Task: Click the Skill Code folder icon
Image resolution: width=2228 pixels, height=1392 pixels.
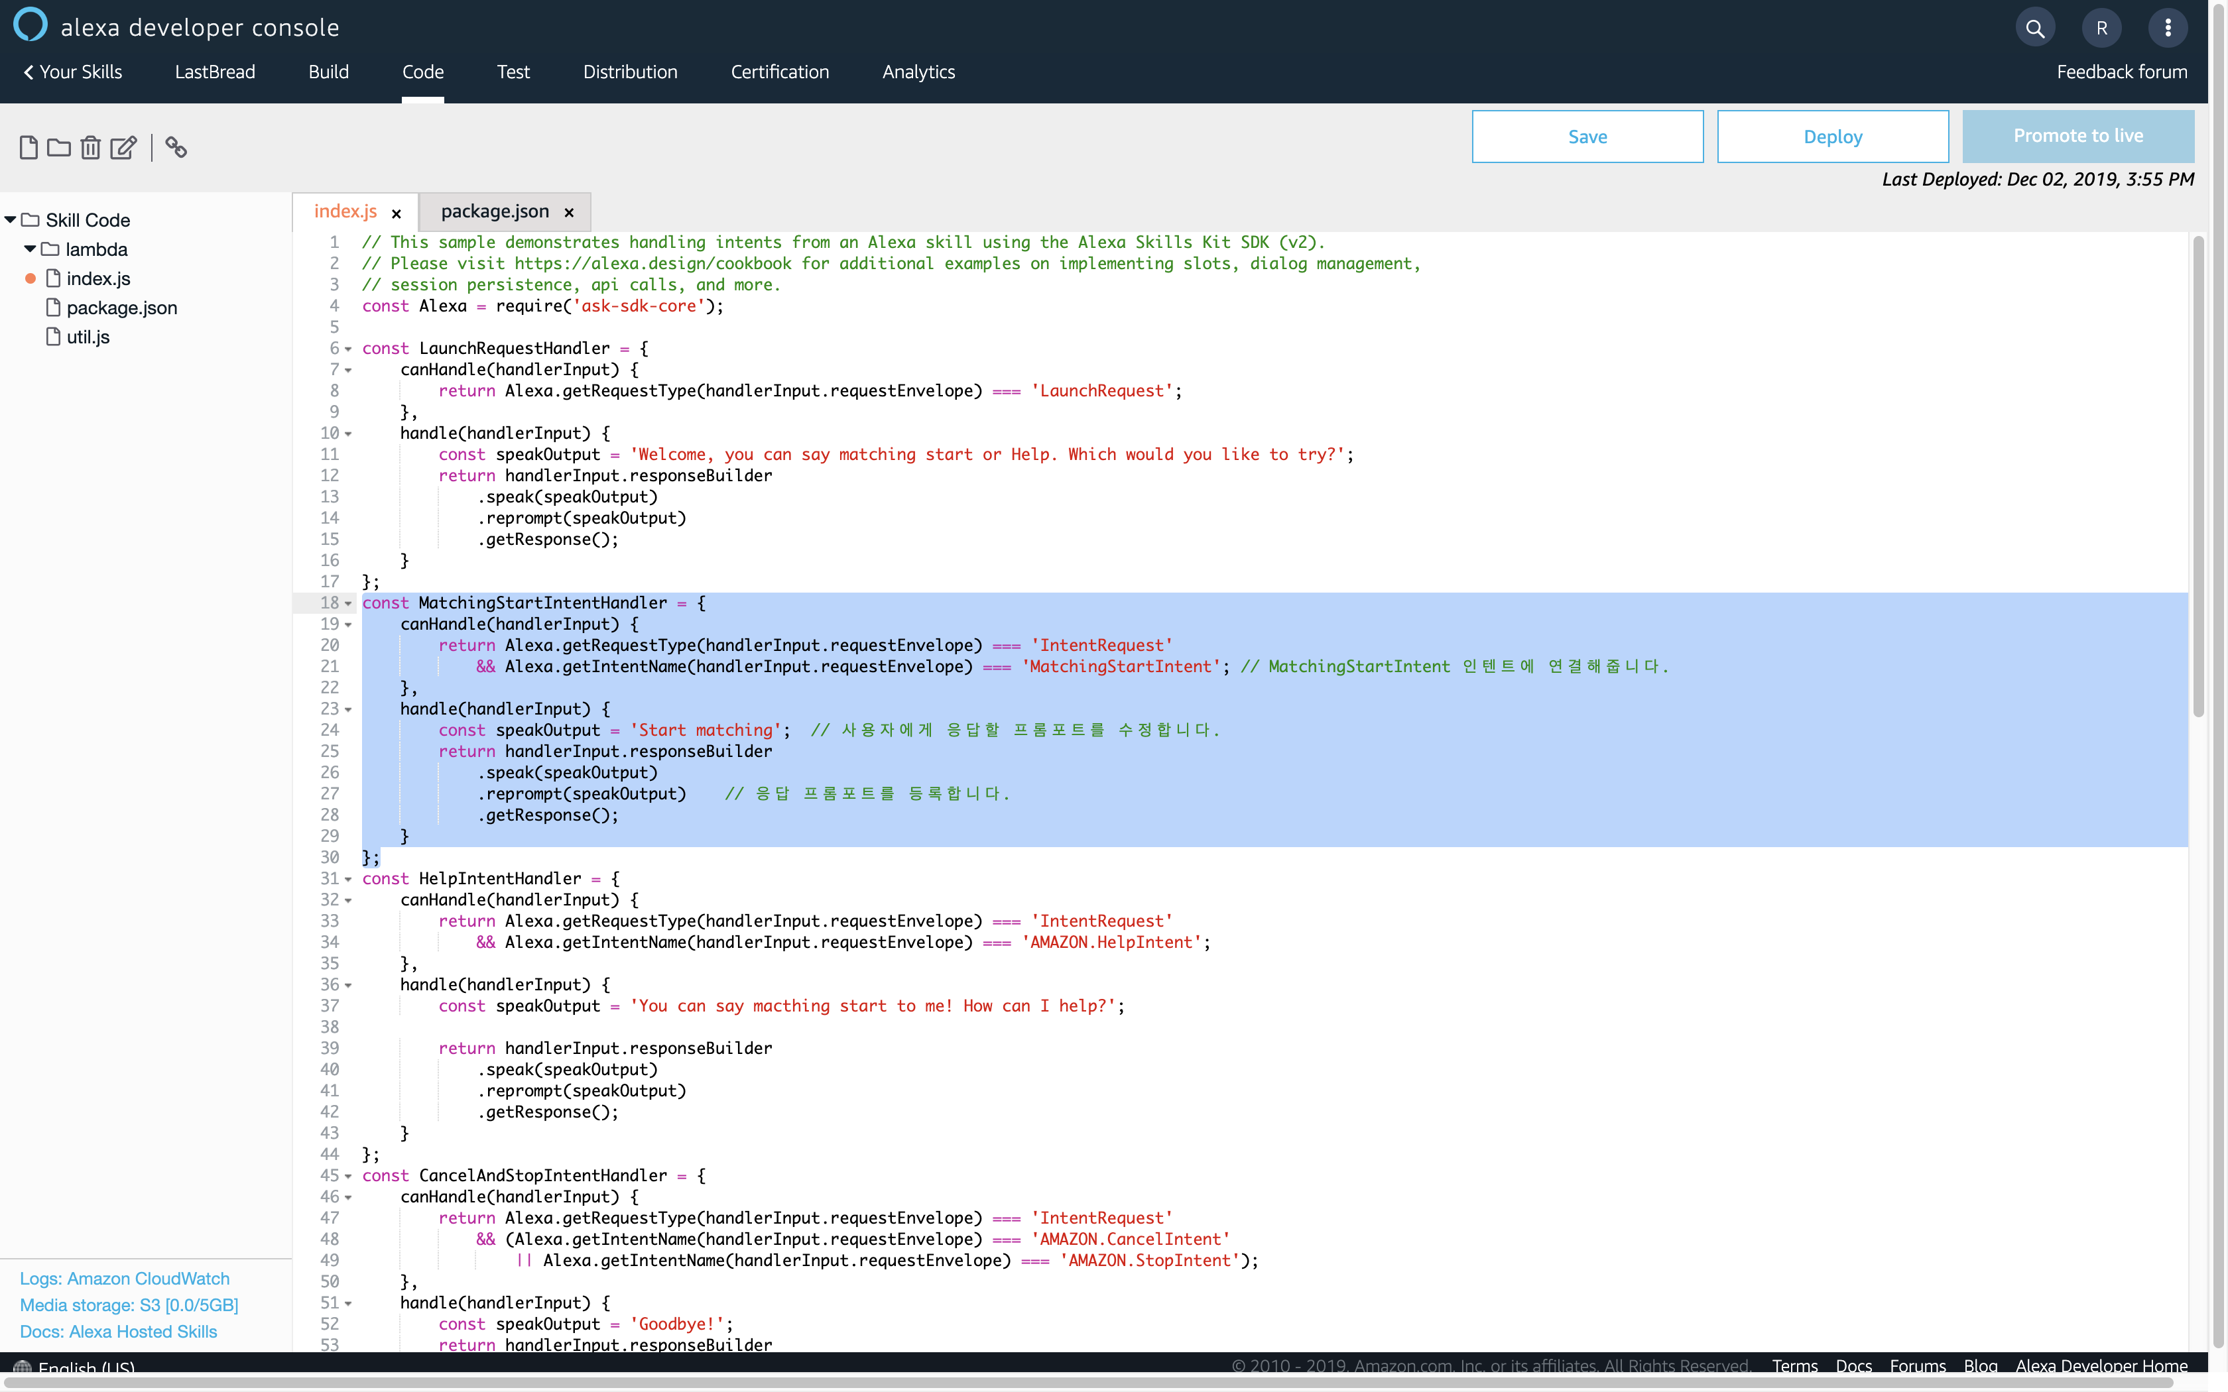Action: 31,220
